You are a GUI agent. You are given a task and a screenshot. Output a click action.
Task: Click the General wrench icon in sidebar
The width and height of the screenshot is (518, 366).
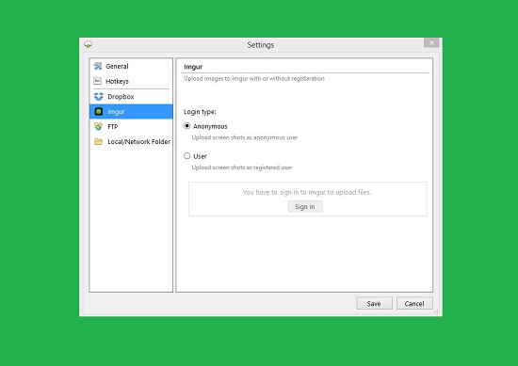(x=97, y=66)
